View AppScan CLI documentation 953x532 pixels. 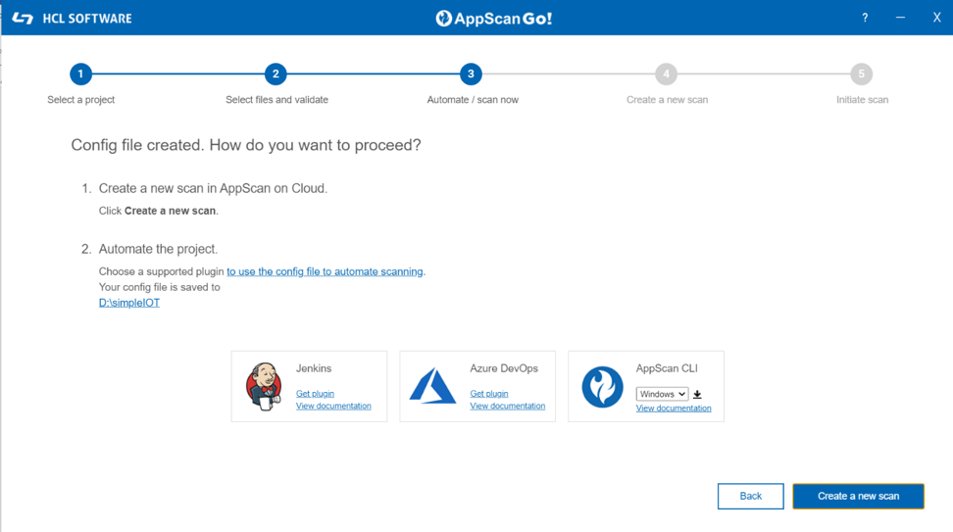click(674, 409)
